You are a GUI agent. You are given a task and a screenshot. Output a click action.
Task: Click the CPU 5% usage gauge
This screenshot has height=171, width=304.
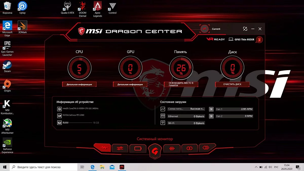click(79, 68)
